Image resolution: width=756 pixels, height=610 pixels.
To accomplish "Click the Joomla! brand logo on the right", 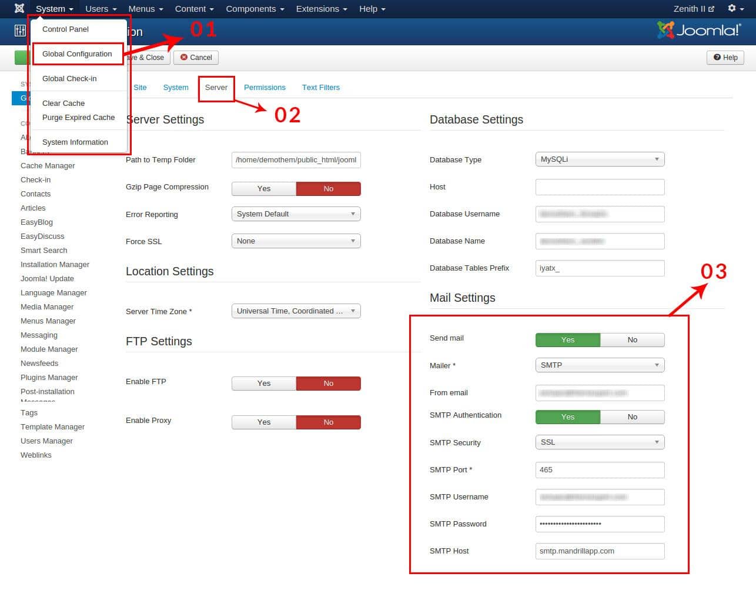I will pos(699,31).
